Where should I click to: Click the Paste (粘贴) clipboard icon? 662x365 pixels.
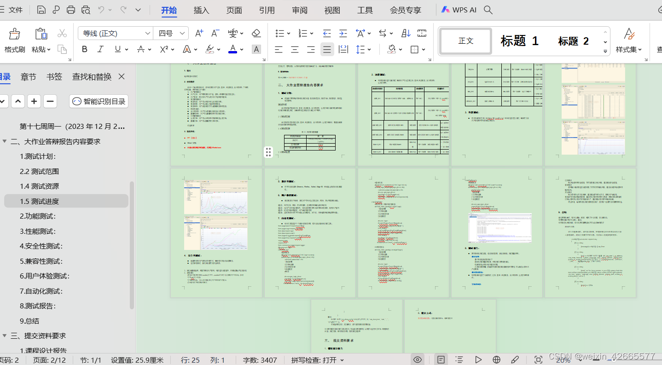coord(41,34)
